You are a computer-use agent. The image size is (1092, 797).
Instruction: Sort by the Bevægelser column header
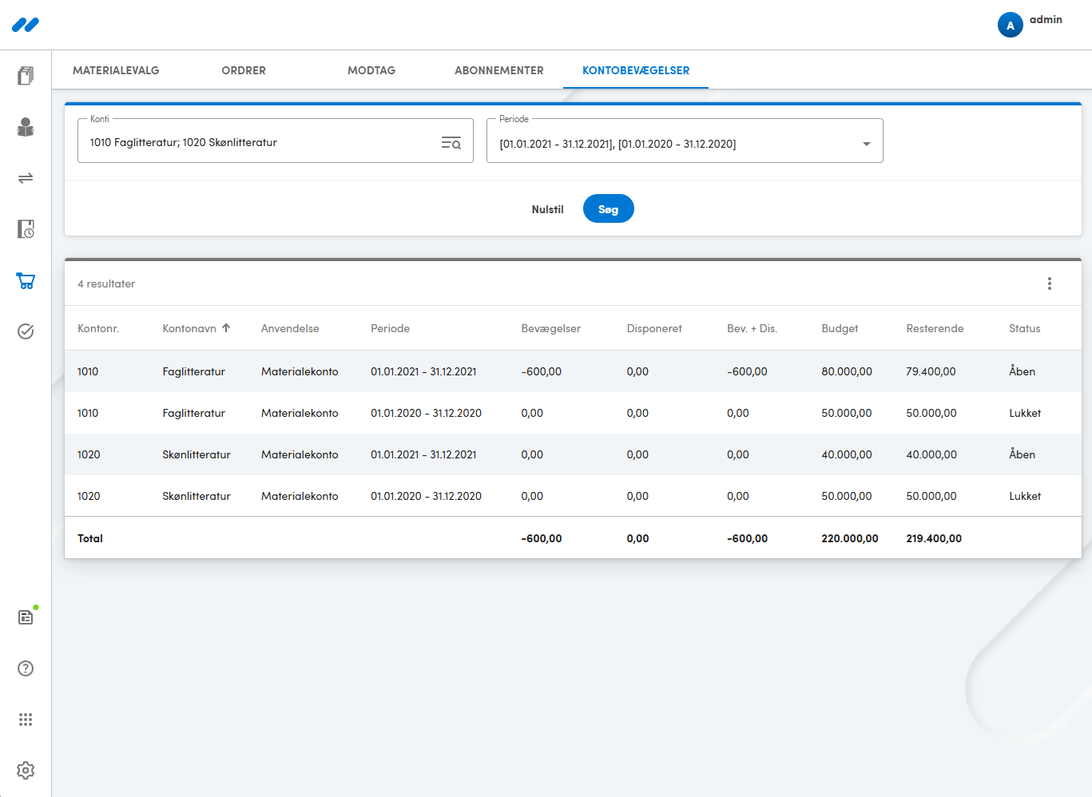tap(551, 328)
